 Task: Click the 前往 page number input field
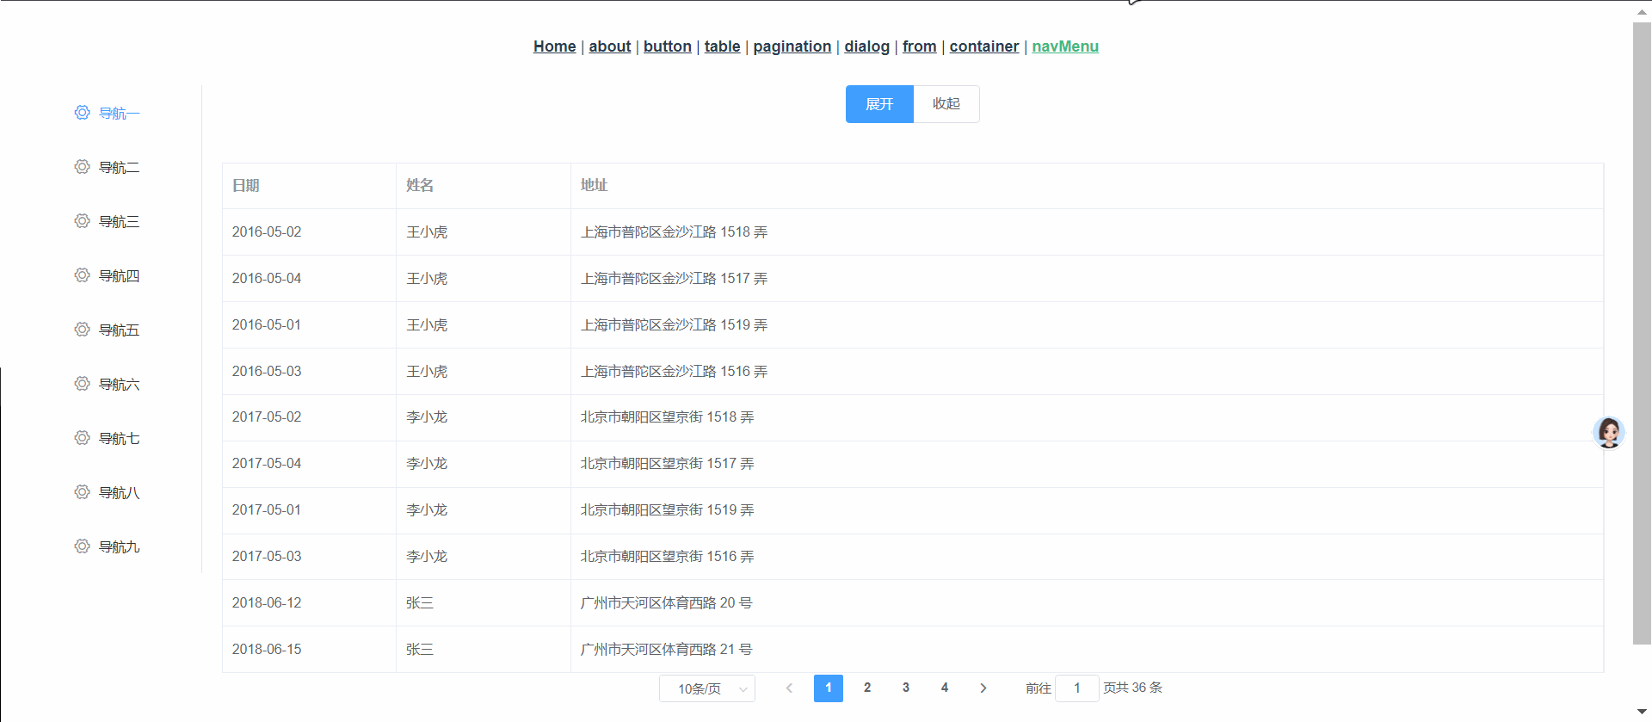[1076, 688]
